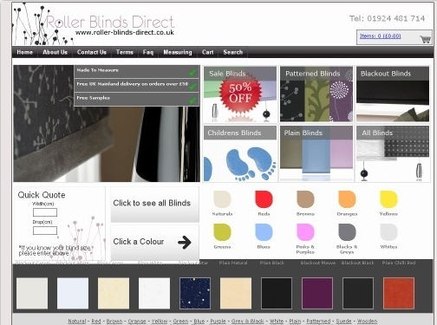Pick the Blues colour swatch
437x325 pixels.
[264, 232]
